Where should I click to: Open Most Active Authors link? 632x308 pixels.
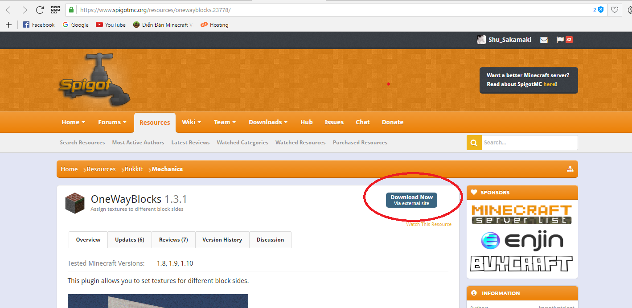tap(138, 143)
